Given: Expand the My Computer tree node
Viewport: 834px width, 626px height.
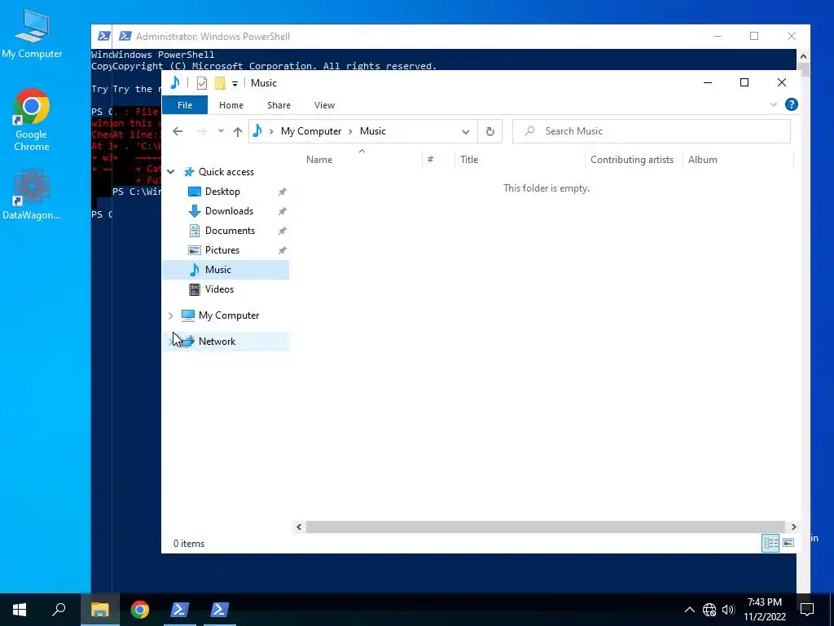Looking at the screenshot, I should coord(171,315).
